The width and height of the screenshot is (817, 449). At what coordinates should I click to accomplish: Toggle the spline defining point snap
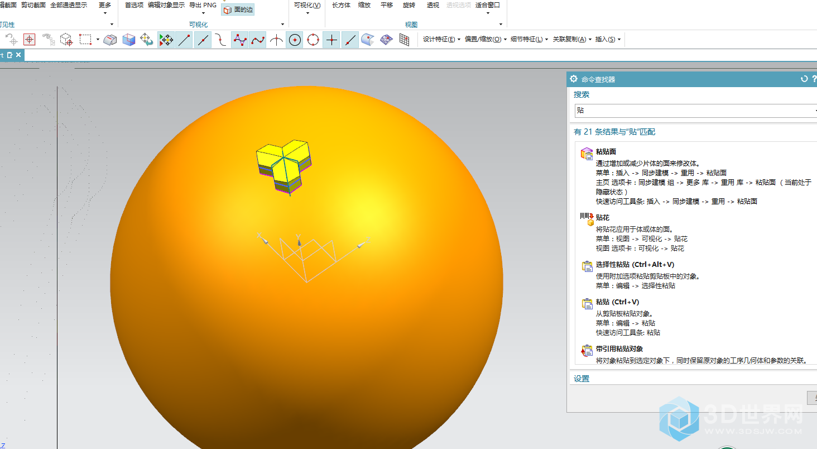click(x=258, y=40)
